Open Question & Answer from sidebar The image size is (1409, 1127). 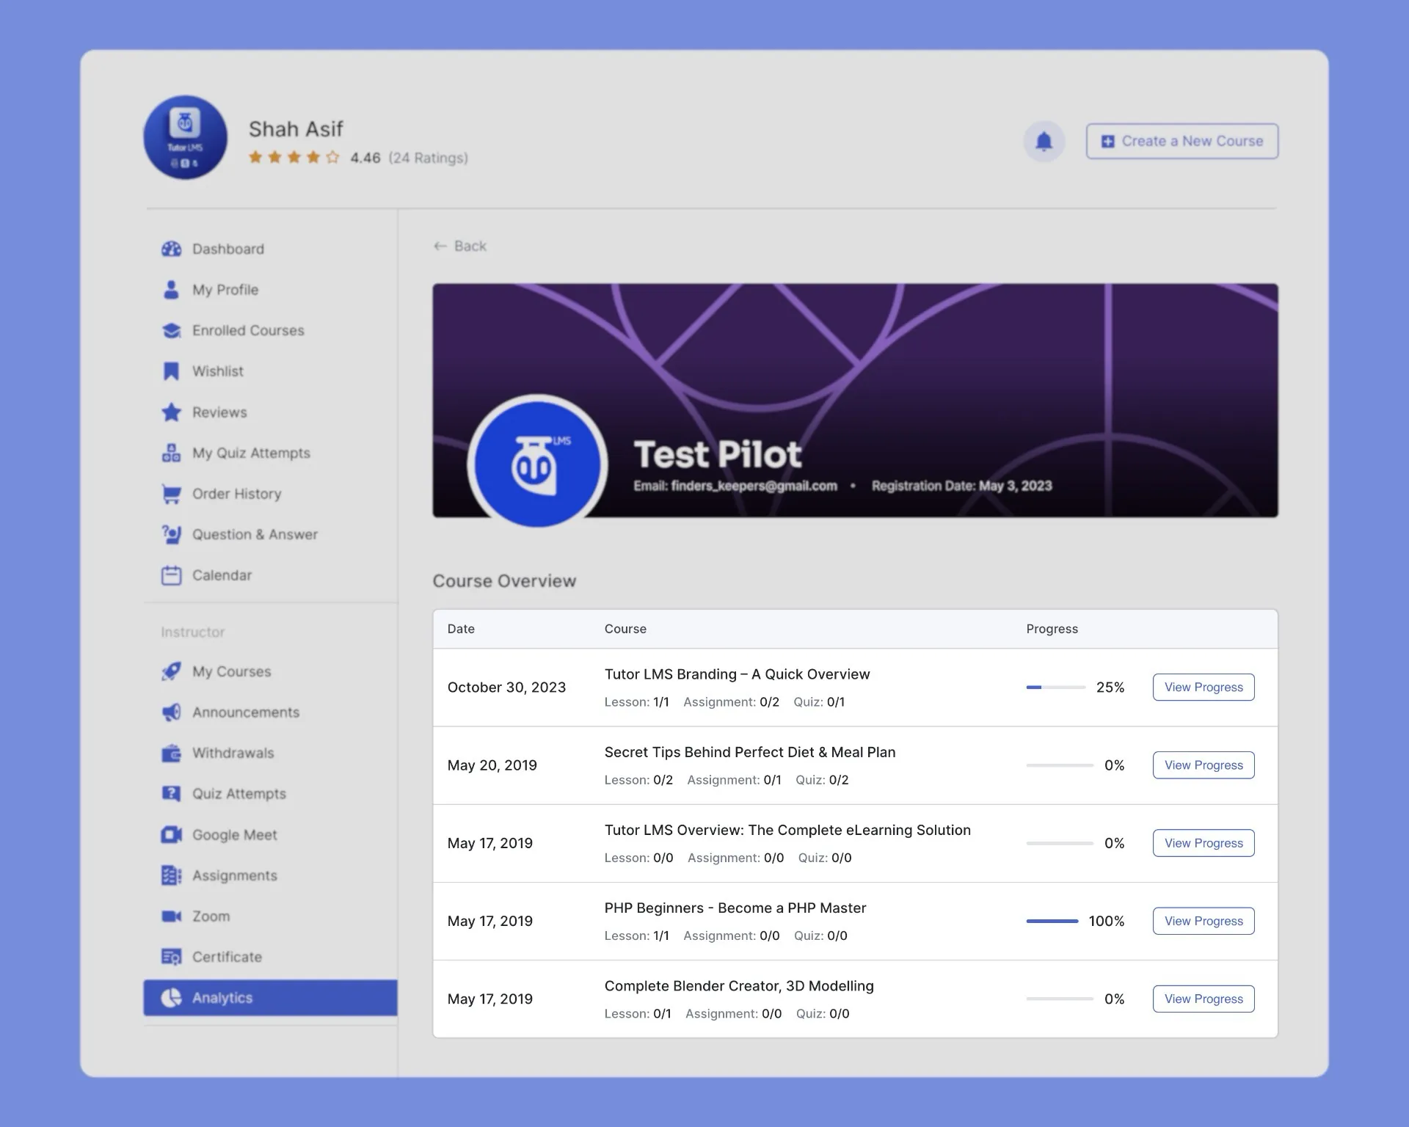(255, 533)
